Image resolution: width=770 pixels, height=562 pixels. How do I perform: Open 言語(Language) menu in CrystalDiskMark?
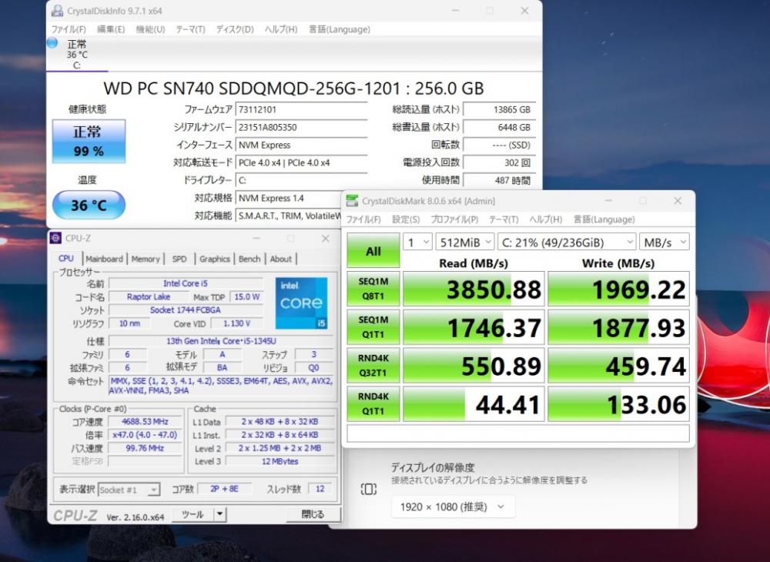[604, 219]
